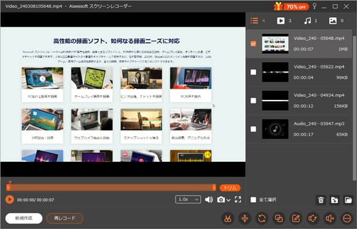Click the trim end handle on timeline
This screenshot has width=357, height=229.
[x=214, y=187]
